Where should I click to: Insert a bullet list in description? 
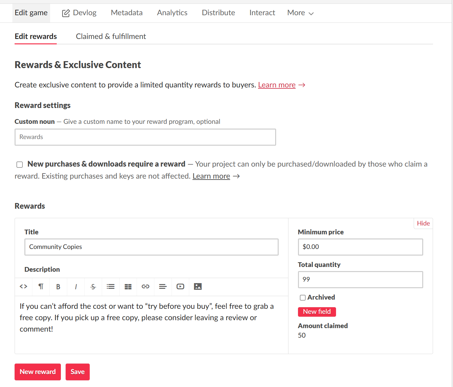(x=111, y=287)
